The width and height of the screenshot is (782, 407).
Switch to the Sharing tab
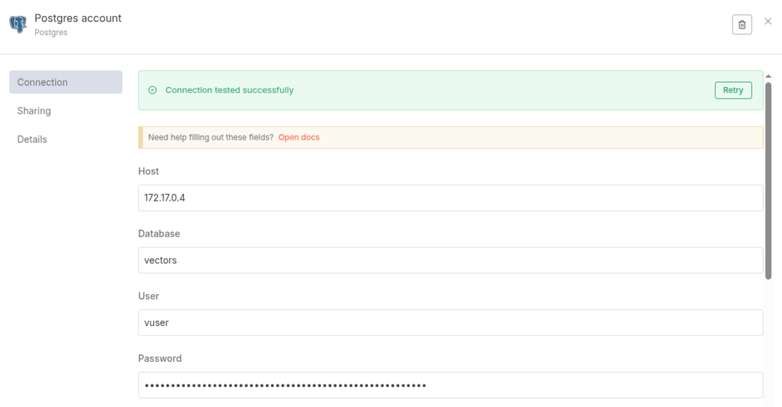click(34, 111)
